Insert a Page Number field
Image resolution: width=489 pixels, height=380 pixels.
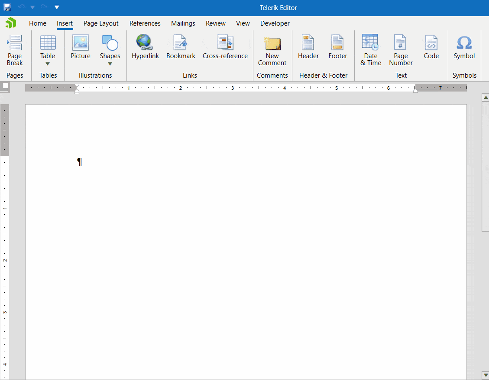click(401, 50)
